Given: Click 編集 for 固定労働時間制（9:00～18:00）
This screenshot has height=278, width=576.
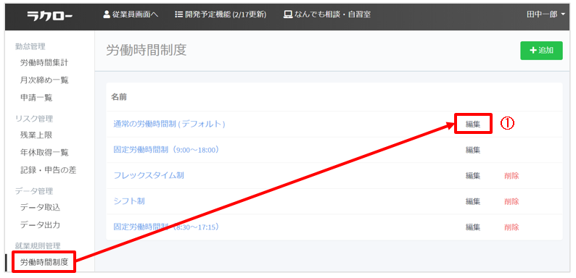Looking at the screenshot, I should pos(473,150).
